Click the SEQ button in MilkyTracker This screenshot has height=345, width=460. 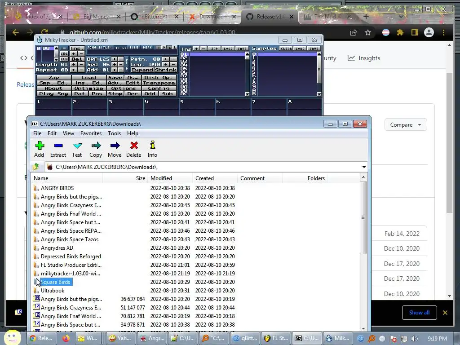pyautogui.click(x=64, y=53)
